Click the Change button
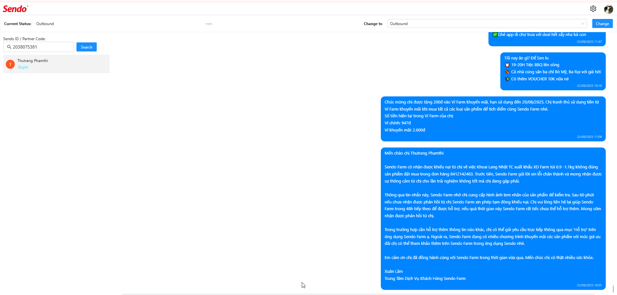The height and width of the screenshot is (295, 617). pyautogui.click(x=602, y=23)
